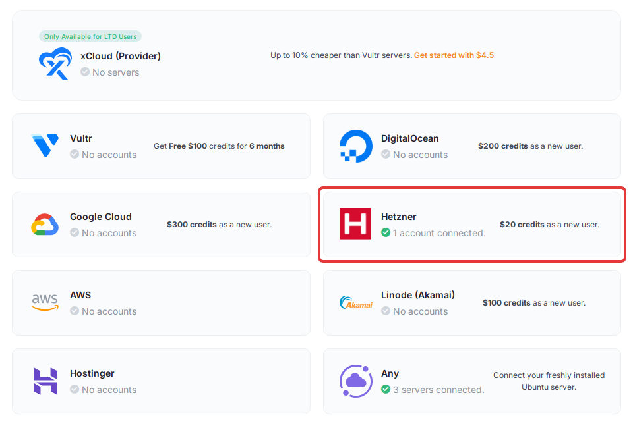Select the 'xCloud (Provider)' title

120,56
